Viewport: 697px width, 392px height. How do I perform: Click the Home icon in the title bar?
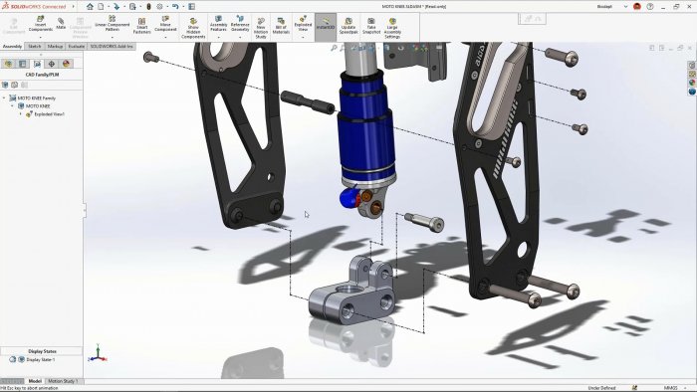tap(91, 7)
